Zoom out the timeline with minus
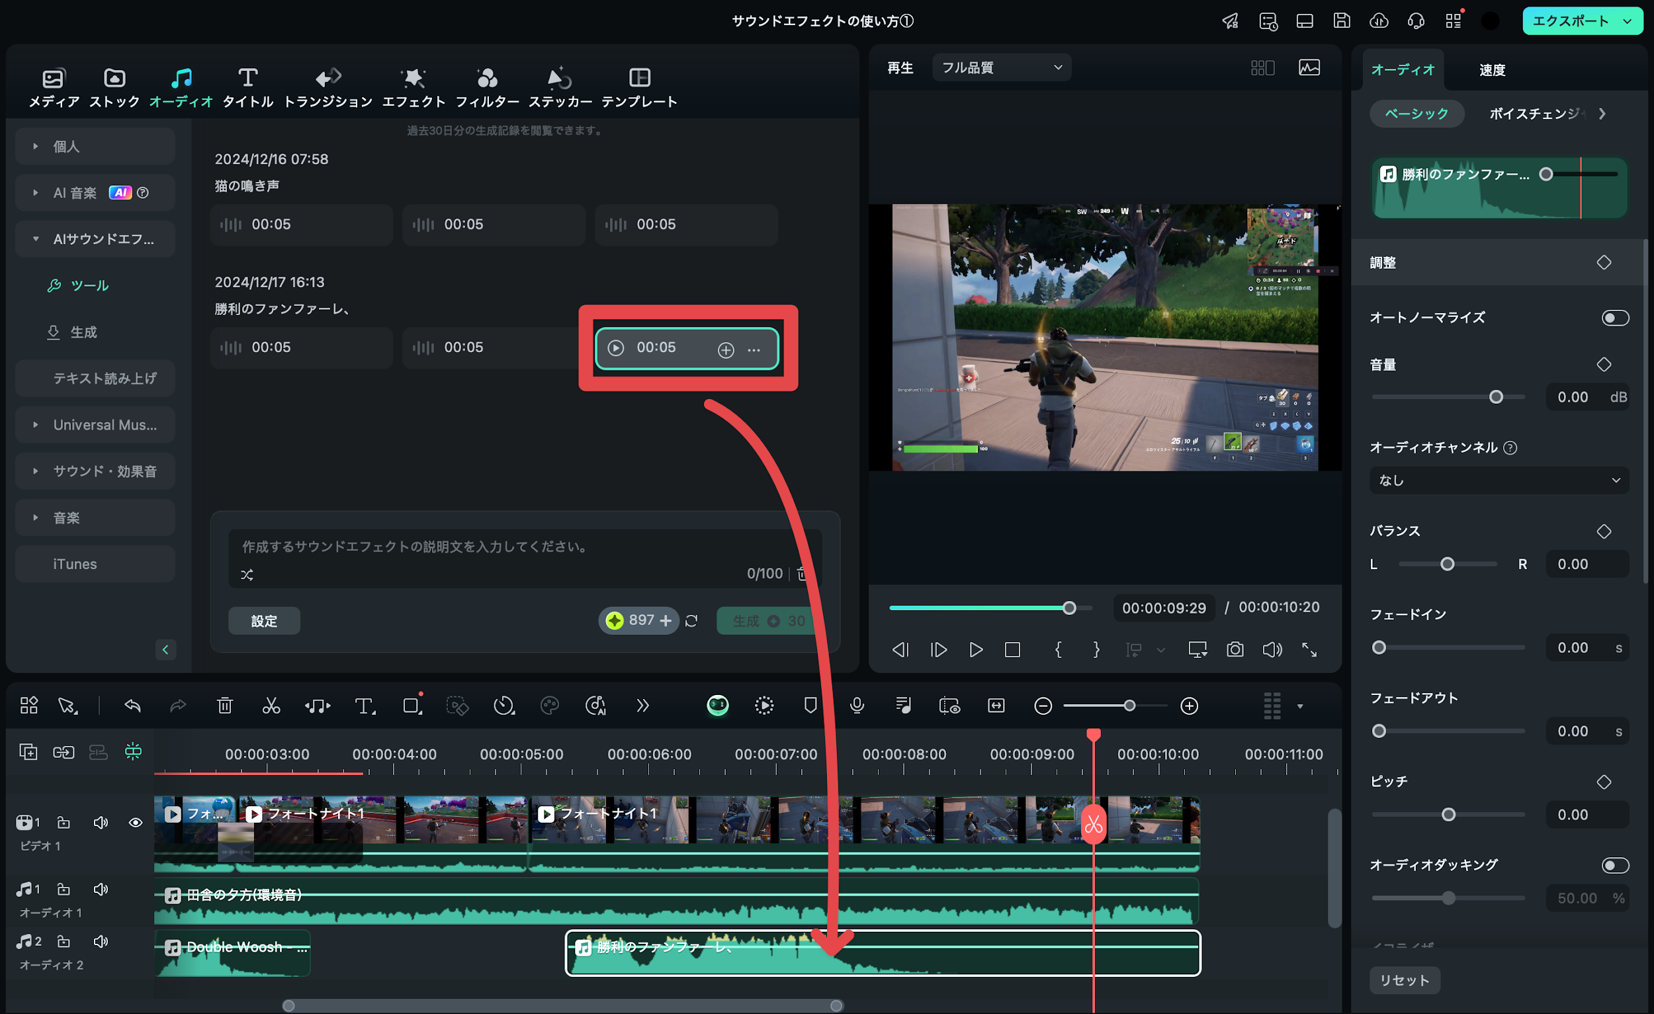Viewport: 1654px width, 1014px height. tap(1043, 706)
